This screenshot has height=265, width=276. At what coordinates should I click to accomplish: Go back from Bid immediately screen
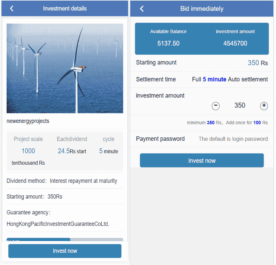click(142, 9)
